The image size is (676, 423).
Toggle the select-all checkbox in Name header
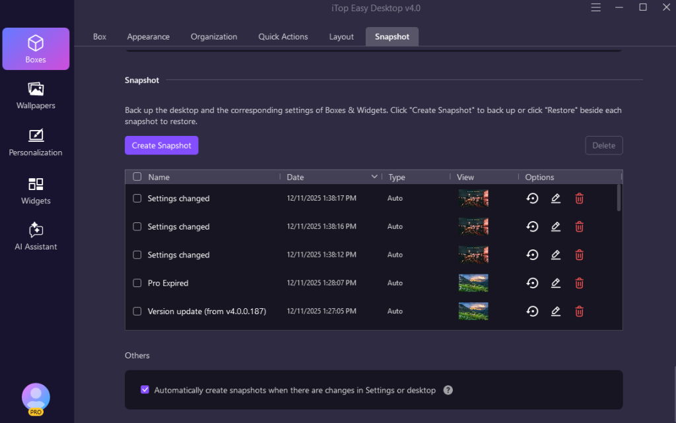click(137, 177)
